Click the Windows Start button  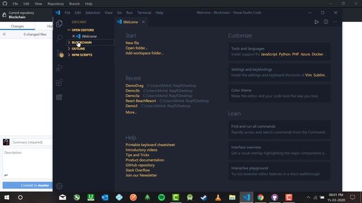[7, 197]
